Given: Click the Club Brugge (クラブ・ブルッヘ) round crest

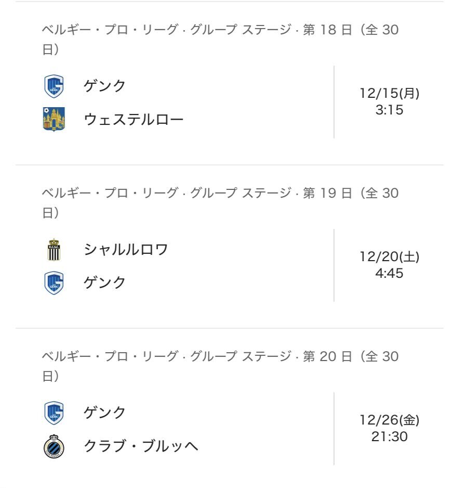Looking at the screenshot, I should click(54, 446).
